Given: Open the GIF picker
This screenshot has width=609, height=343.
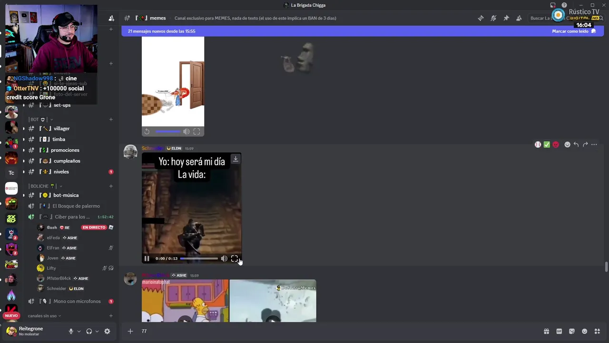Looking at the screenshot, I should (559, 331).
